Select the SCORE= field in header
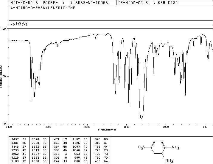 [x=58, y=3]
